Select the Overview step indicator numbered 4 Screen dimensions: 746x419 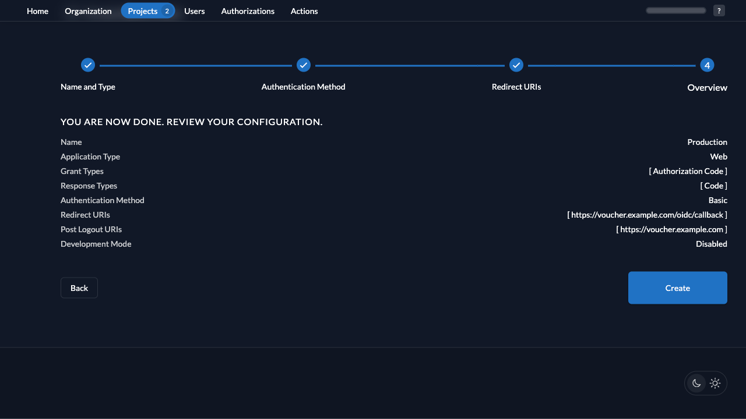(707, 65)
